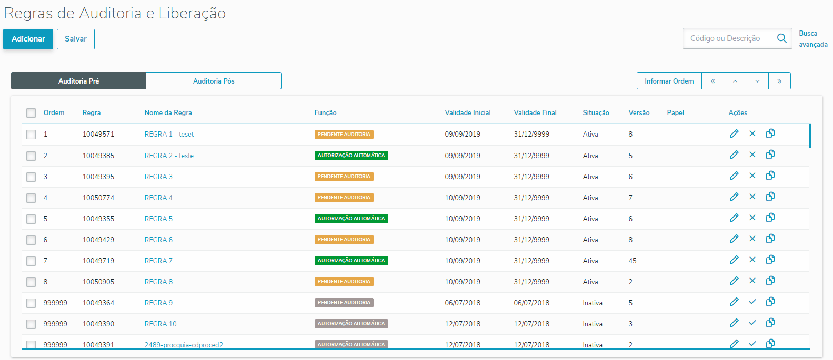Edit REGRA 8 pencil icon

click(x=734, y=281)
